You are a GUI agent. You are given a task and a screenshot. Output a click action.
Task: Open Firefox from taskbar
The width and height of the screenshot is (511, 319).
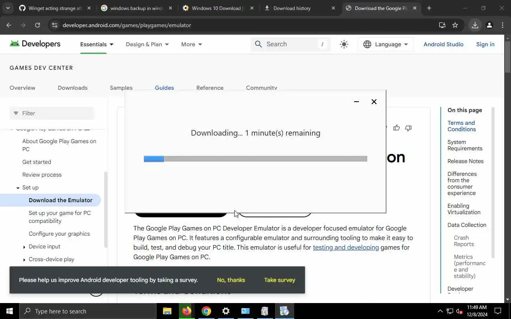[186, 311]
